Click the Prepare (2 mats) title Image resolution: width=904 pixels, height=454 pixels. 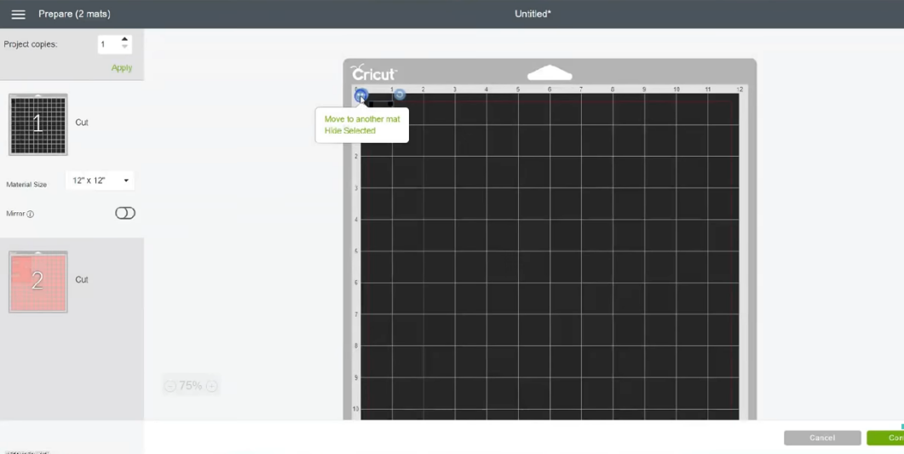point(74,14)
